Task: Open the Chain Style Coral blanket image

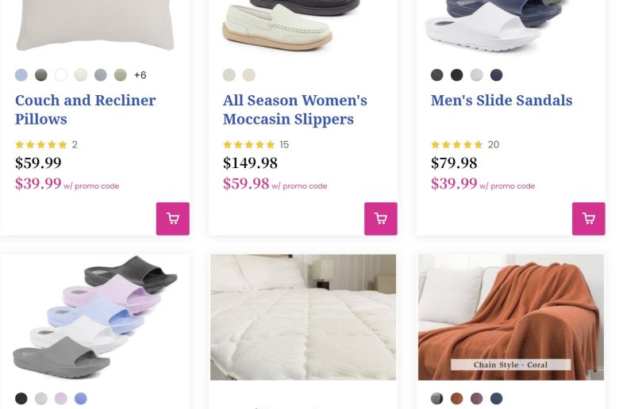Action: coord(510,317)
